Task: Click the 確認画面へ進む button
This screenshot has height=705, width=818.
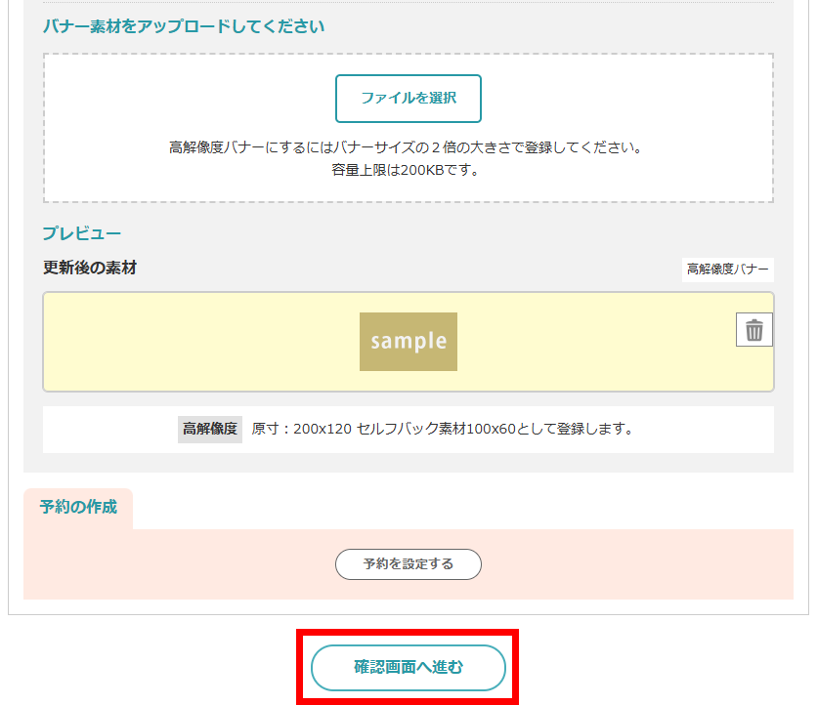Action: pyautogui.click(x=408, y=668)
